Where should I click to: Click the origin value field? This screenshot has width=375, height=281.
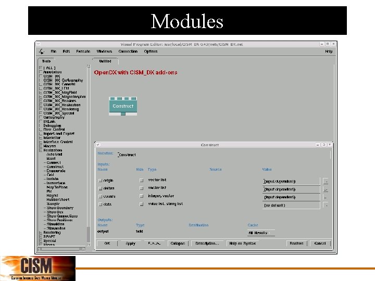(291, 182)
